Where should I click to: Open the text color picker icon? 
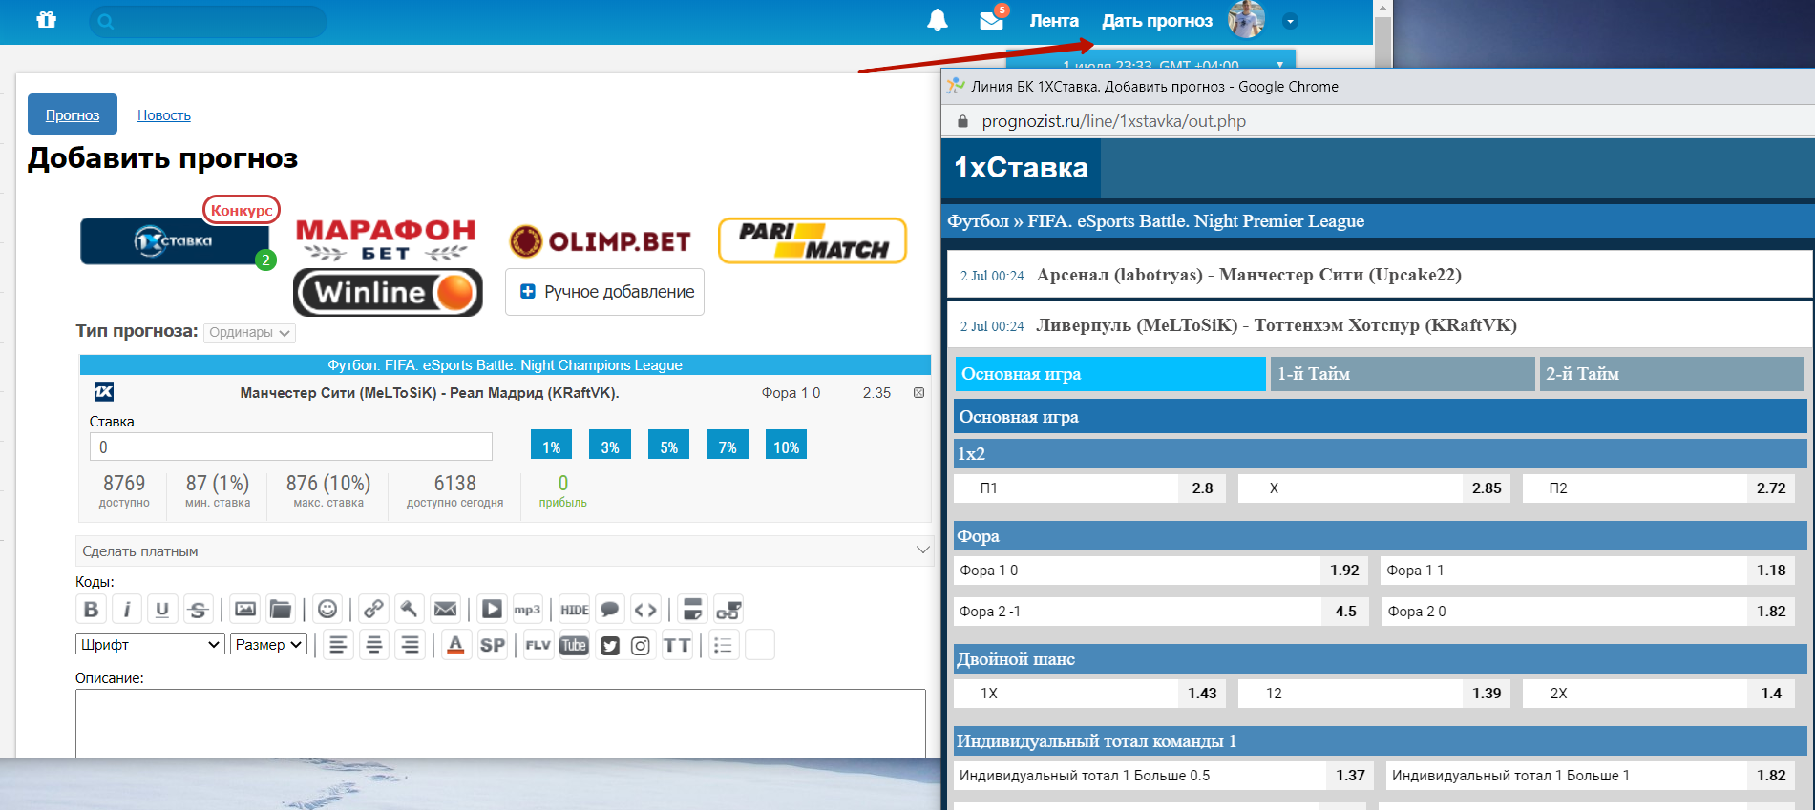pos(456,645)
